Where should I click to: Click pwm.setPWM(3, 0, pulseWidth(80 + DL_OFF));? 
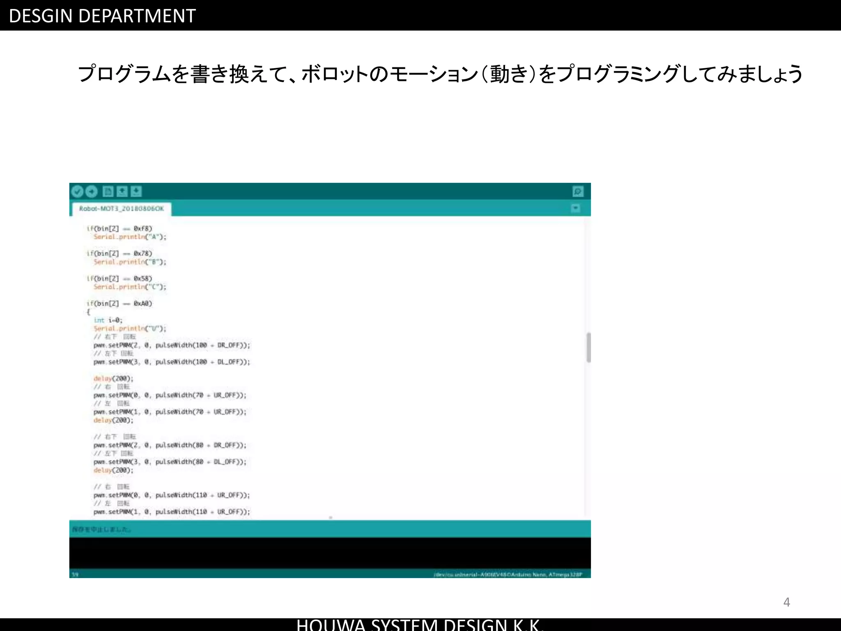pos(170,462)
